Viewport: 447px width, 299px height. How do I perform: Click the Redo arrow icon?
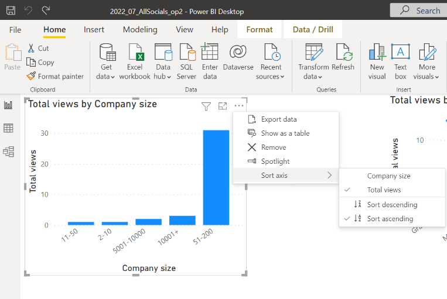click(46, 11)
